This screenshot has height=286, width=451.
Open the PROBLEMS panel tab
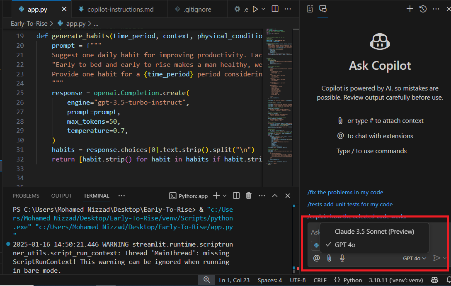(26, 196)
